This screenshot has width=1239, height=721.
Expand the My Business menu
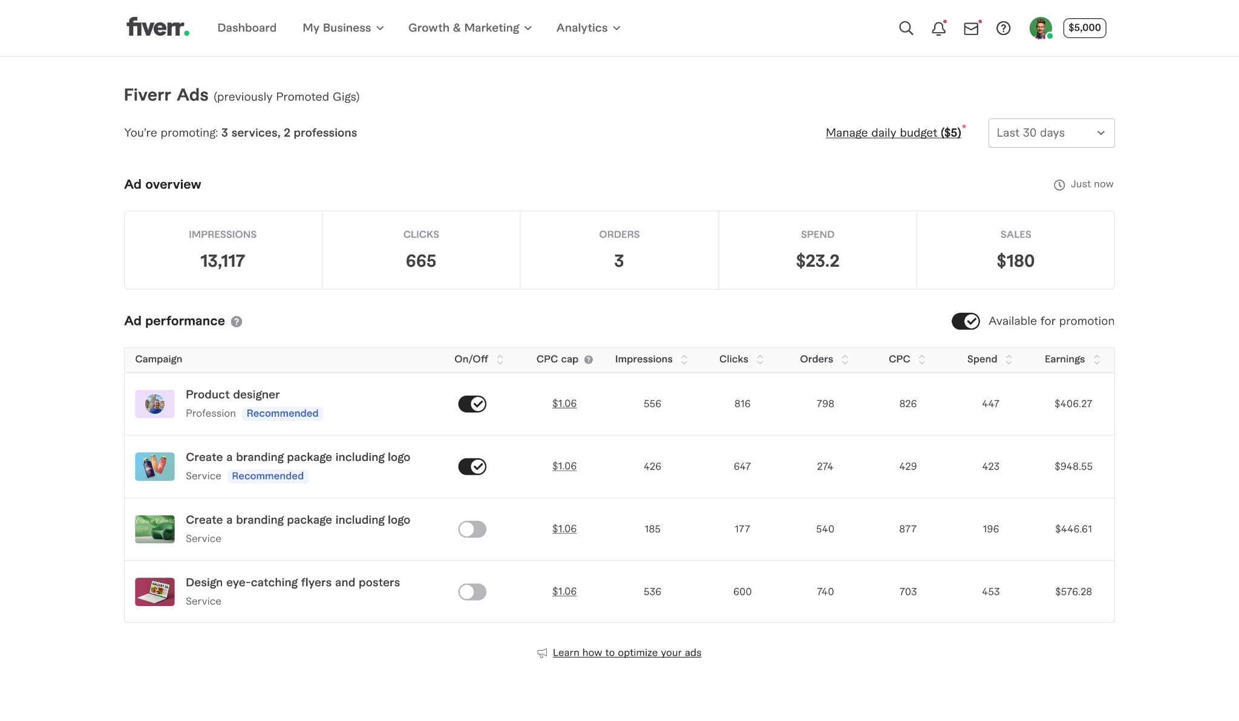click(x=343, y=28)
